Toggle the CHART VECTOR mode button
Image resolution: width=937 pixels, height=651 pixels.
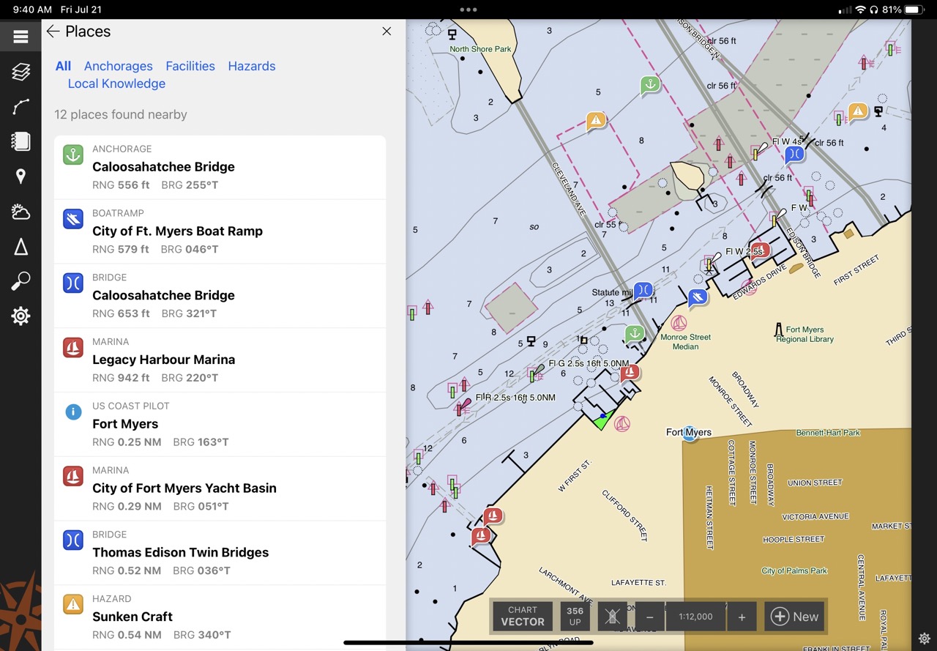click(x=523, y=616)
